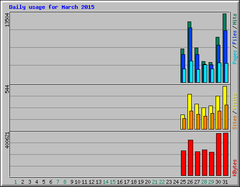The height and width of the screenshot is (187, 240).
Task: Pick the cyan pages bar for day 28
Action: 205,73
